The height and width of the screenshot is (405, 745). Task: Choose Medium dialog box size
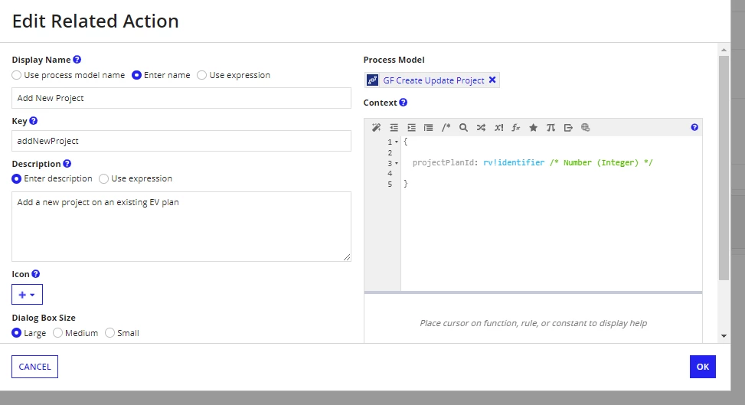58,333
